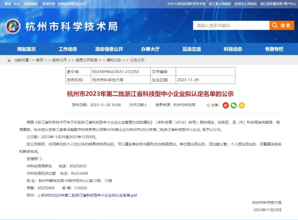Click the PDF icon beside the attachment

coord(39,195)
